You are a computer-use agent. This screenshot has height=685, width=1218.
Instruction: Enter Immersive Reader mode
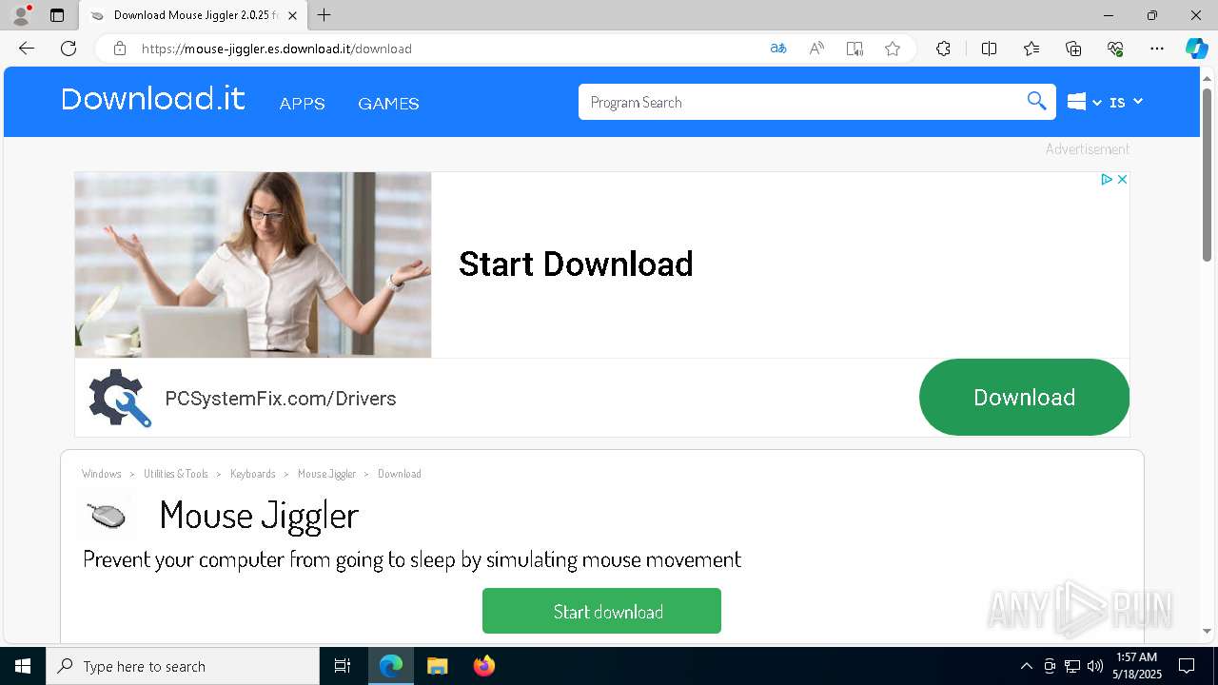[x=855, y=49]
